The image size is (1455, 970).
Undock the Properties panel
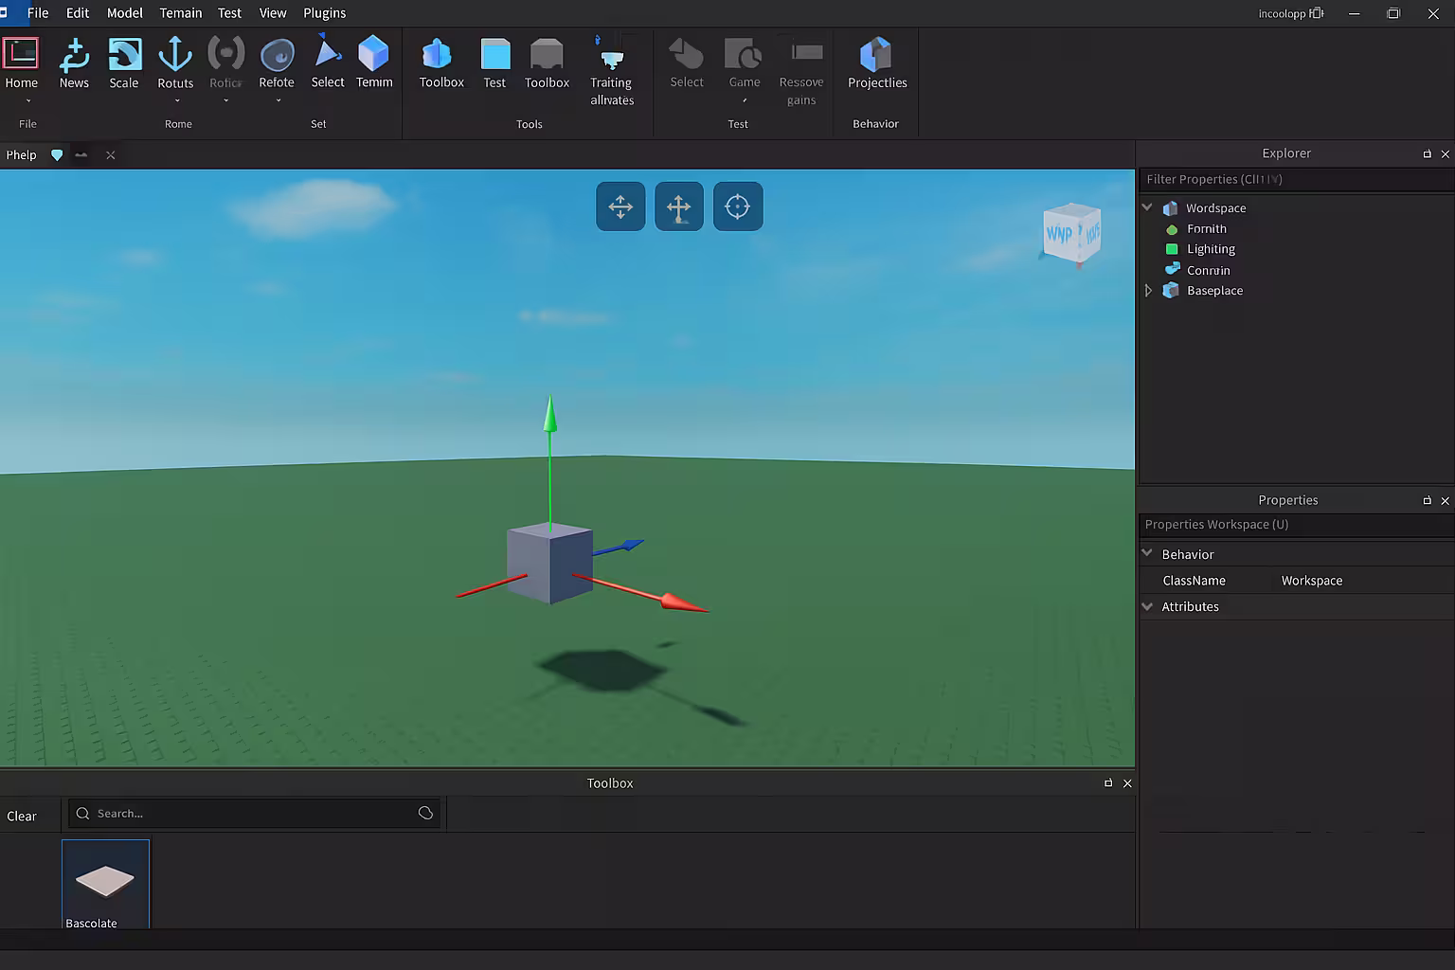[1427, 500]
